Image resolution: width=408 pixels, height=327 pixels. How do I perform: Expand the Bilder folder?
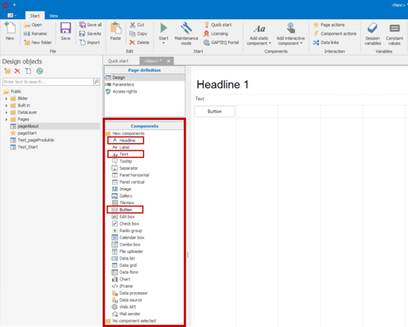[x=7, y=98]
